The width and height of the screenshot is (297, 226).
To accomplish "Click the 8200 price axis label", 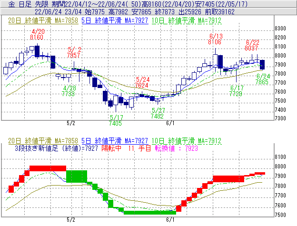I will click(280, 37).
